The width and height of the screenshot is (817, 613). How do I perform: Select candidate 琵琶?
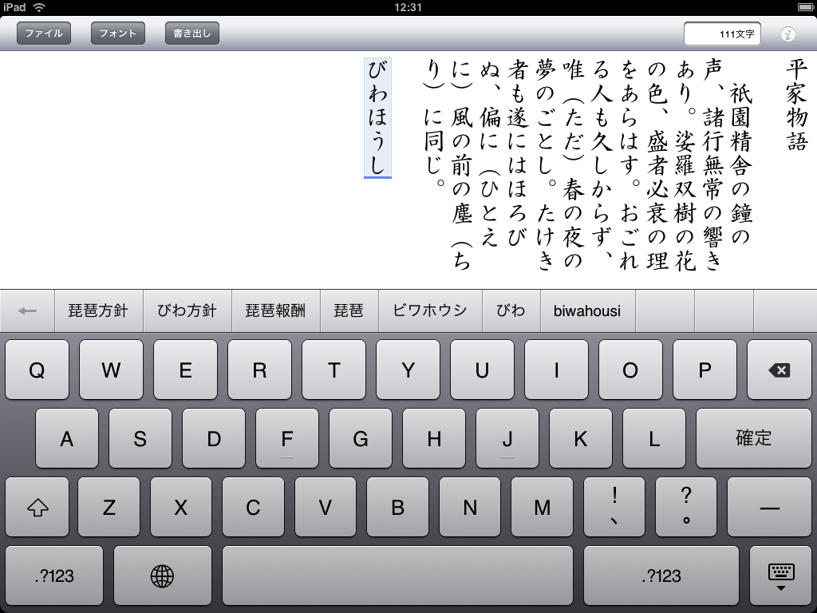point(349,310)
